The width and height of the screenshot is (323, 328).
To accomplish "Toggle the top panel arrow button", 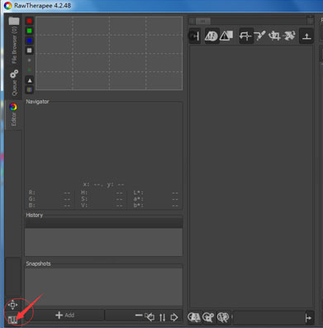I will point(306,36).
